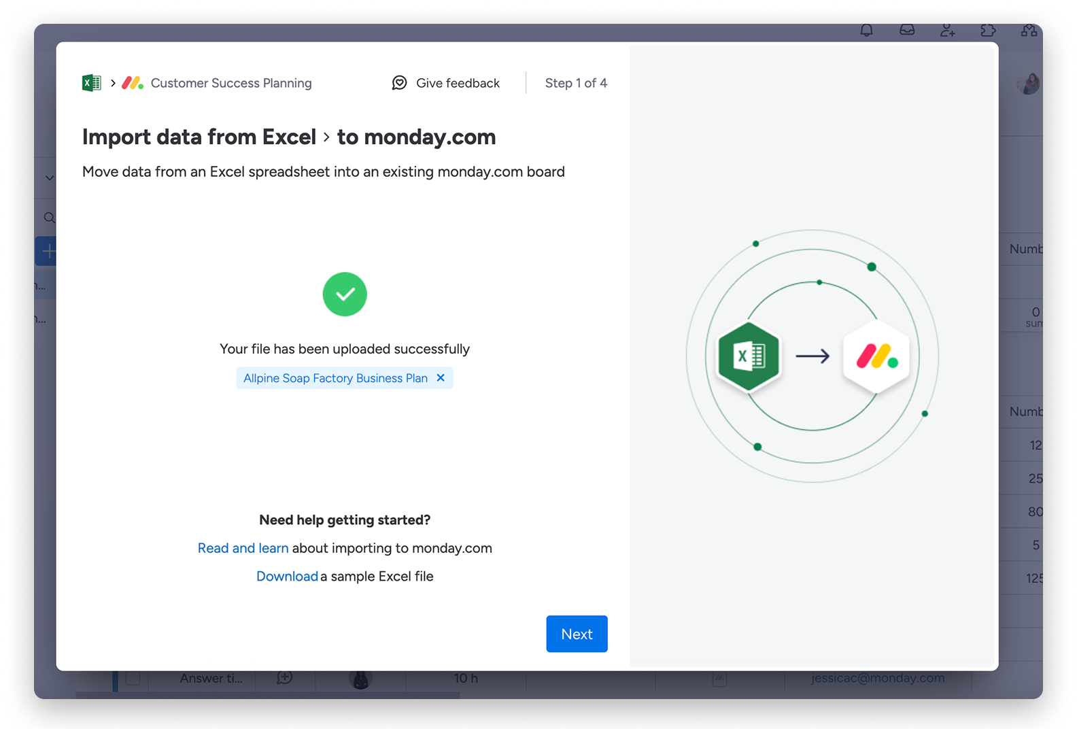Click 'Your file has been uploaded successfully' text
Image resolution: width=1077 pixels, height=729 pixels.
(345, 349)
